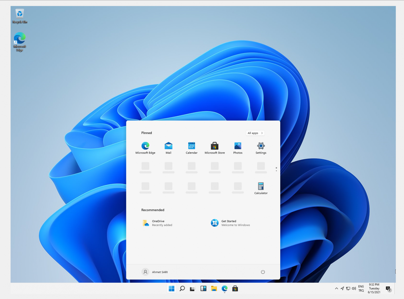
Task: Open the Widgets panel from the taskbar
Action: point(203,288)
